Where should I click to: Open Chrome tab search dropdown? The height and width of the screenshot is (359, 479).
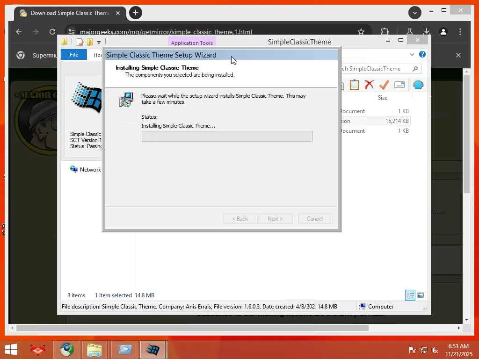(x=414, y=13)
